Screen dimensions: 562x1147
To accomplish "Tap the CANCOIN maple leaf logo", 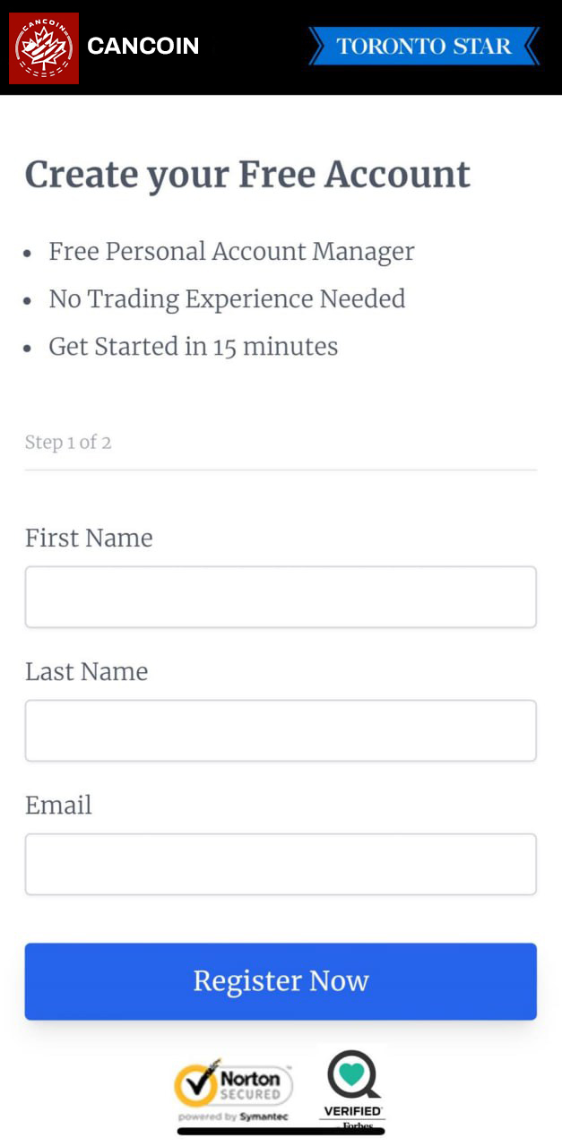I will click(x=44, y=48).
